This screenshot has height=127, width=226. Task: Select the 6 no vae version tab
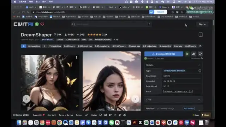coord(178,46)
